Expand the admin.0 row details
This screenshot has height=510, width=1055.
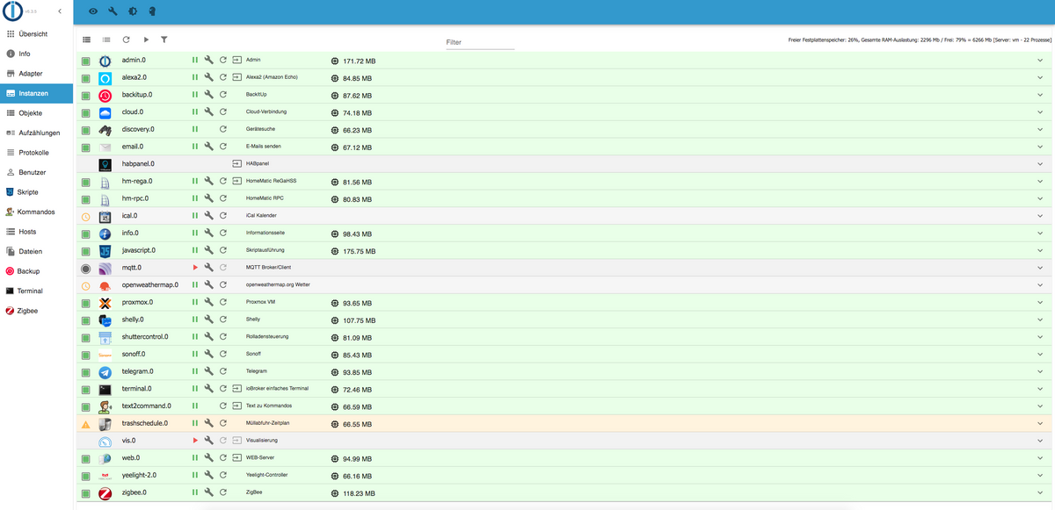point(1039,60)
